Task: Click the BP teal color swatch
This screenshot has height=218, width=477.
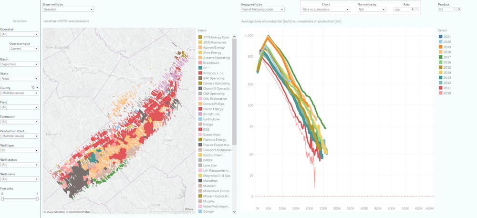Action: (200, 68)
